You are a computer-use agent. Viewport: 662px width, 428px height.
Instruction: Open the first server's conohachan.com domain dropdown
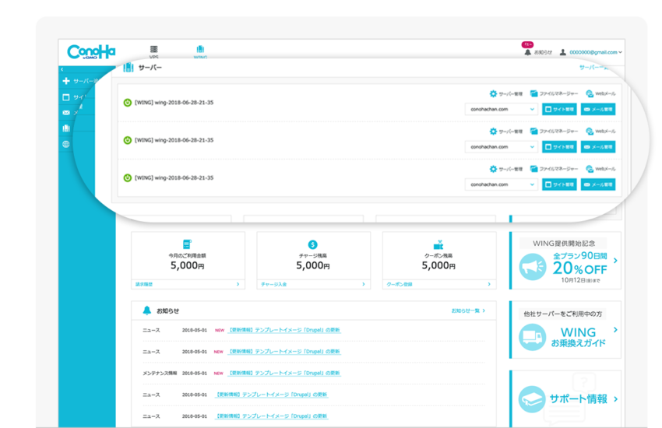(x=501, y=109)
